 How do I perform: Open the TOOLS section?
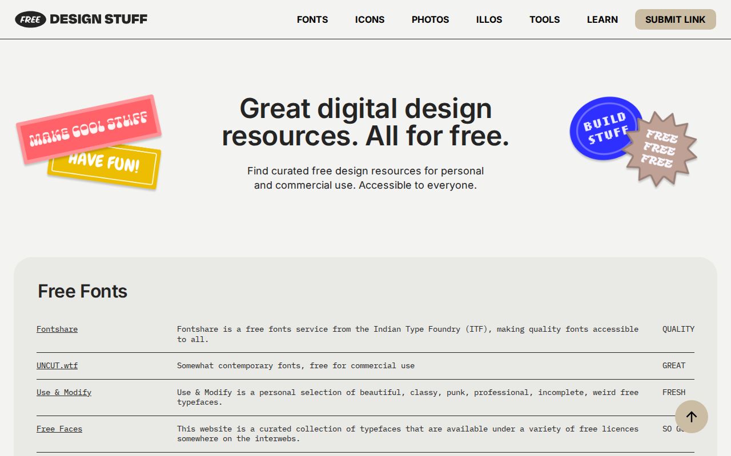tap(544, 19)
